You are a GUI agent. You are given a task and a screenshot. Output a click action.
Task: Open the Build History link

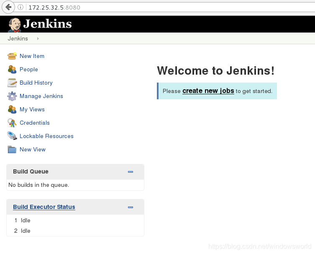pos(36,83)
